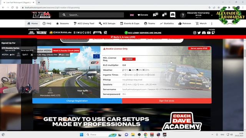The width and height of the screenshot is (246, 138).
Task: Open the browser home icon
Action: pyautogui.click(x=17, y=8)
